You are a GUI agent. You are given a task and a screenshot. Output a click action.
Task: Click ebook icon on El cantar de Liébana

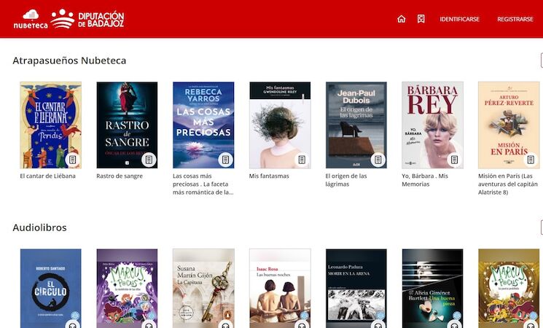coord(73,160)
